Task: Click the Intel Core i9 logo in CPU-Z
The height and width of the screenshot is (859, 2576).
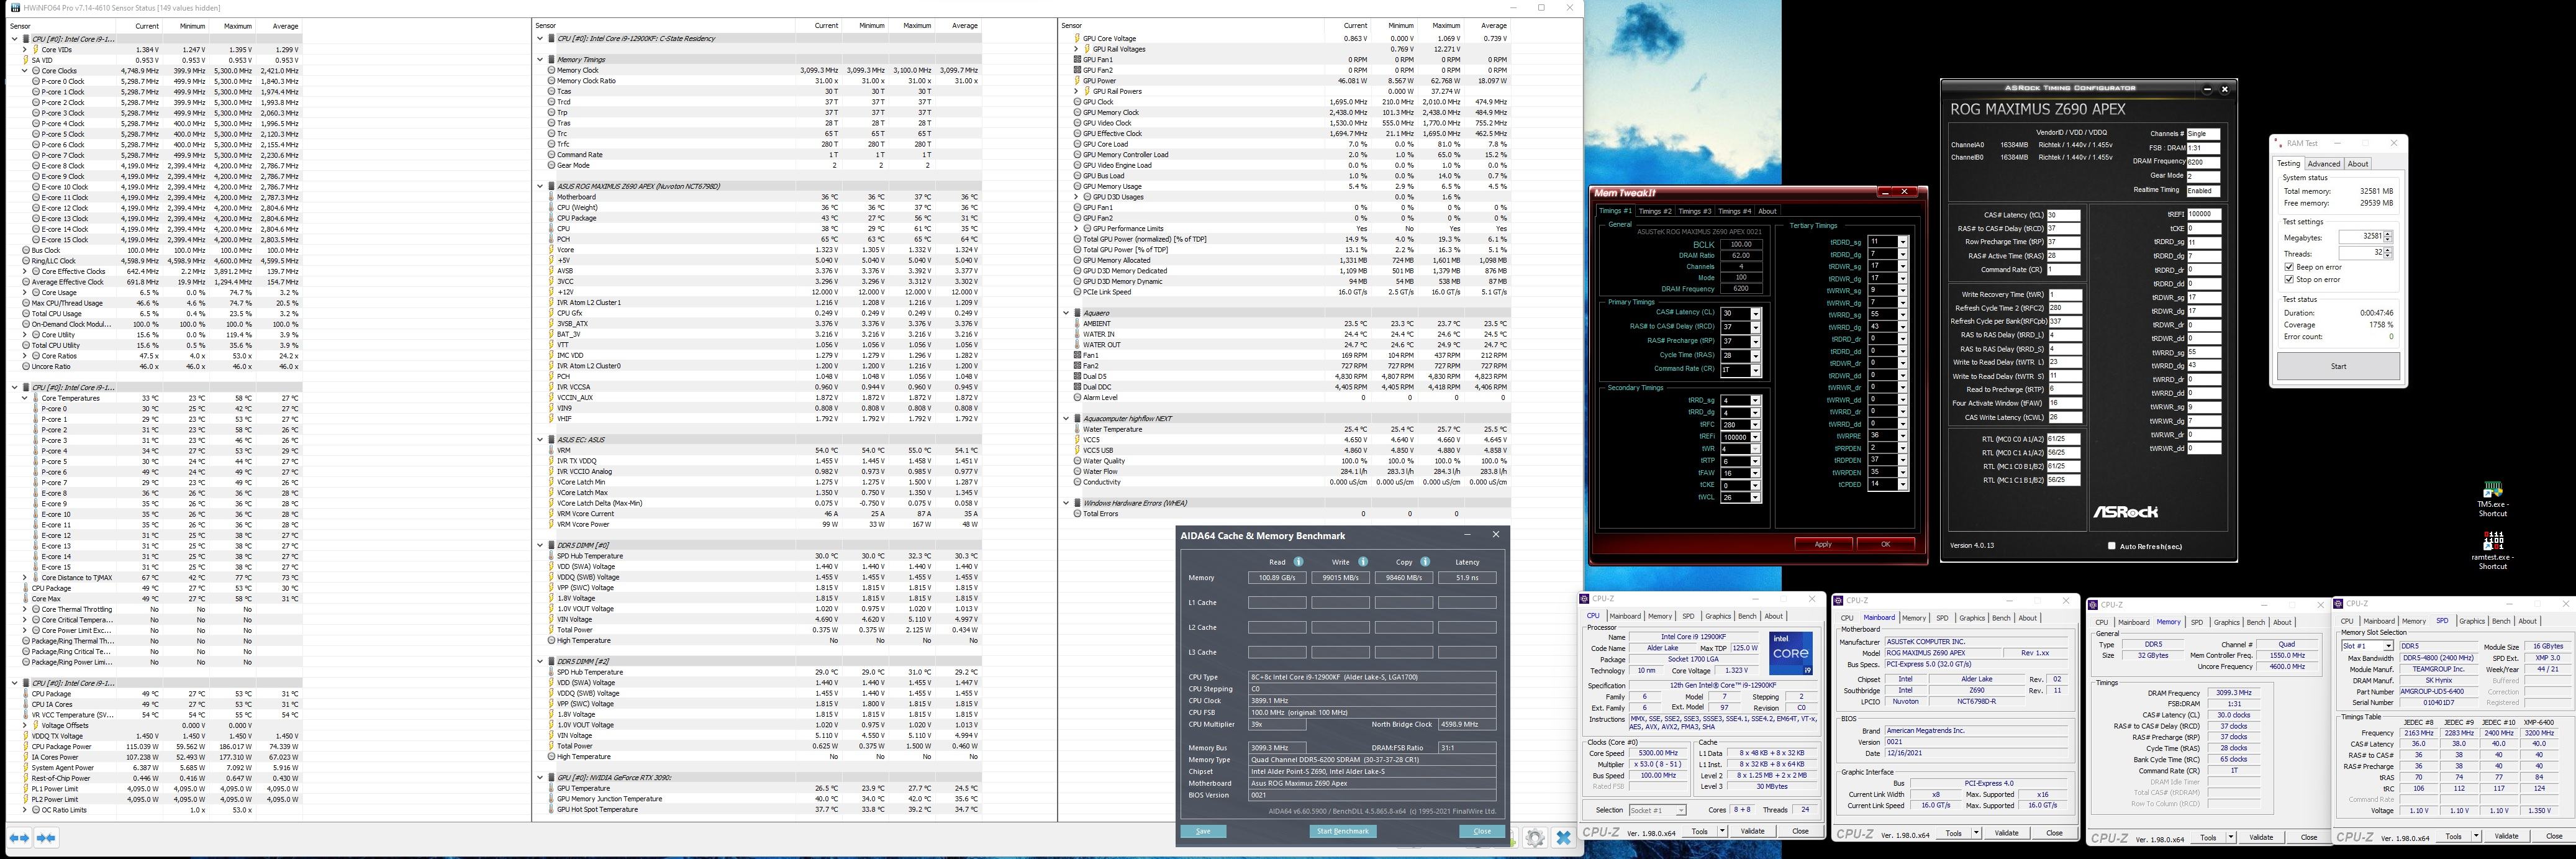Action: tap(1790, 653)
